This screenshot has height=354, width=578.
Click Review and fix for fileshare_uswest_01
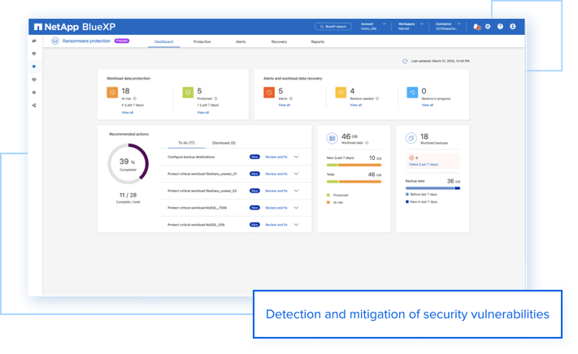coord(276,174)
